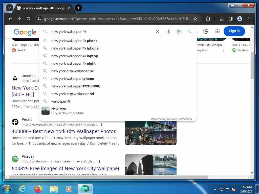
Task: Clear the search box text
Action: click(x=157, y=32)
